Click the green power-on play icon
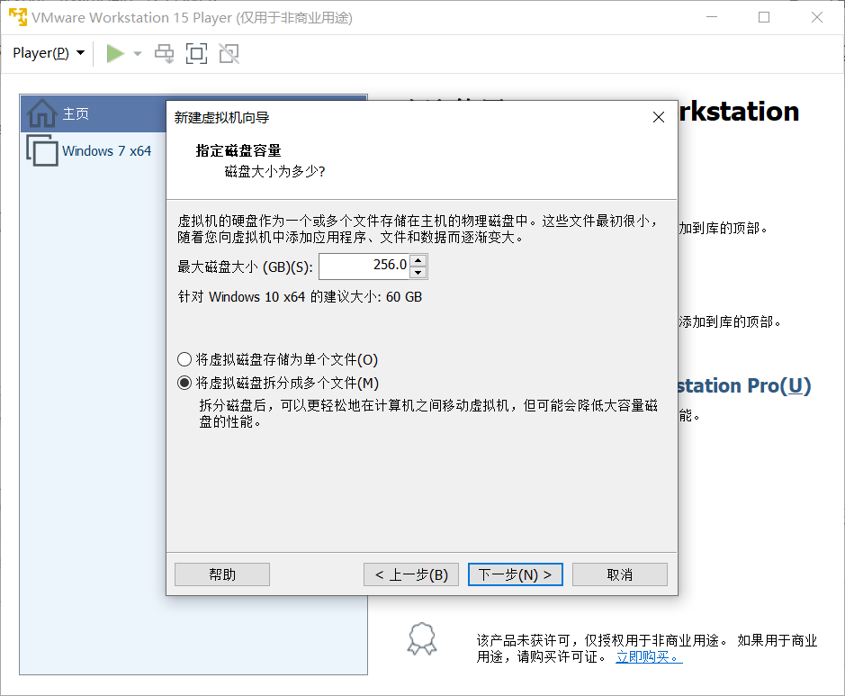The height and width of the screenshot is (696, 845). (115, 53)
